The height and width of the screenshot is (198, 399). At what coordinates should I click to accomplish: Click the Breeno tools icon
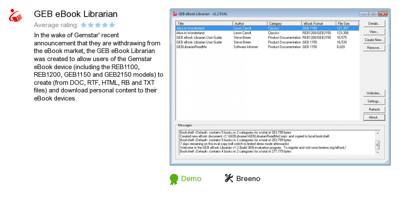click(229, 178)
